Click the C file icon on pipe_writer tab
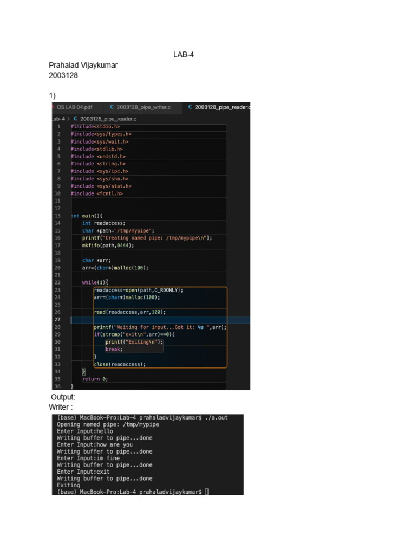This screenshot has width=416, height=555. (112, 107)
